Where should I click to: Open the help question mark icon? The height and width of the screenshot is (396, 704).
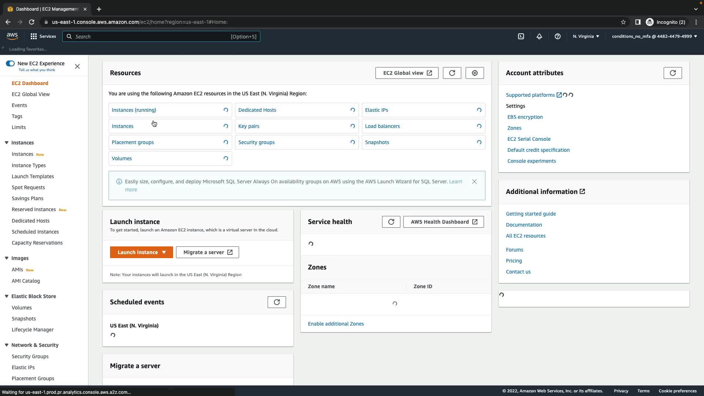pyautogui.click(x=558, y=36)
